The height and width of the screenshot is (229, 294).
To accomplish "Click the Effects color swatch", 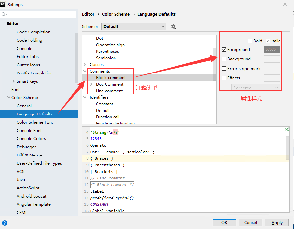I will (272, 78).
